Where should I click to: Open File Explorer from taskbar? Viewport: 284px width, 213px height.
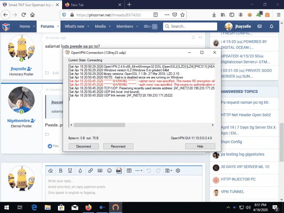pyautogui.click(x=47, y=207)
